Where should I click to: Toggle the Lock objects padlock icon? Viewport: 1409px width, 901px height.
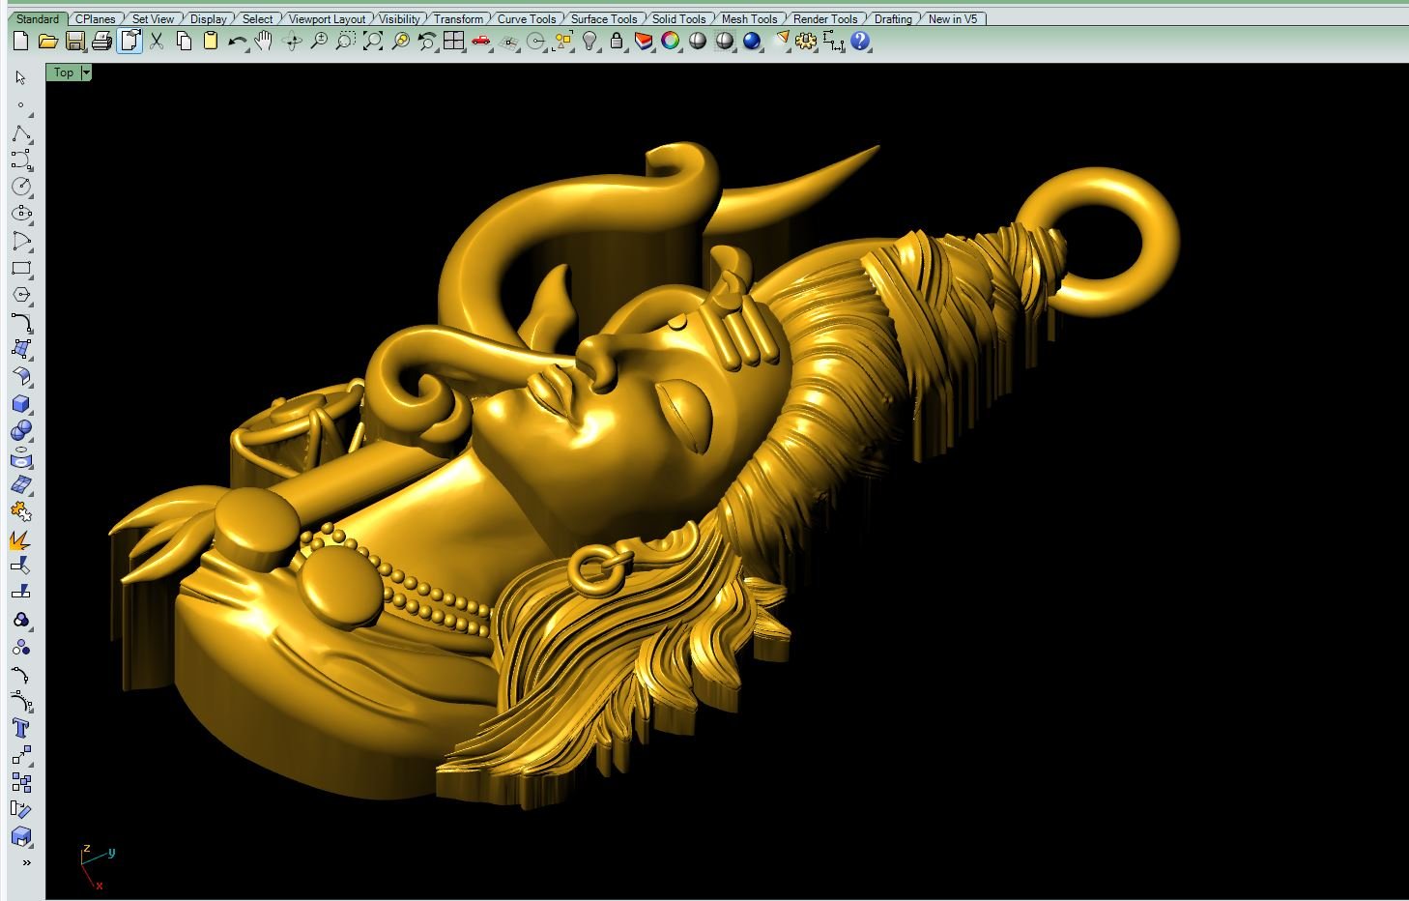(x=617, y=41)
